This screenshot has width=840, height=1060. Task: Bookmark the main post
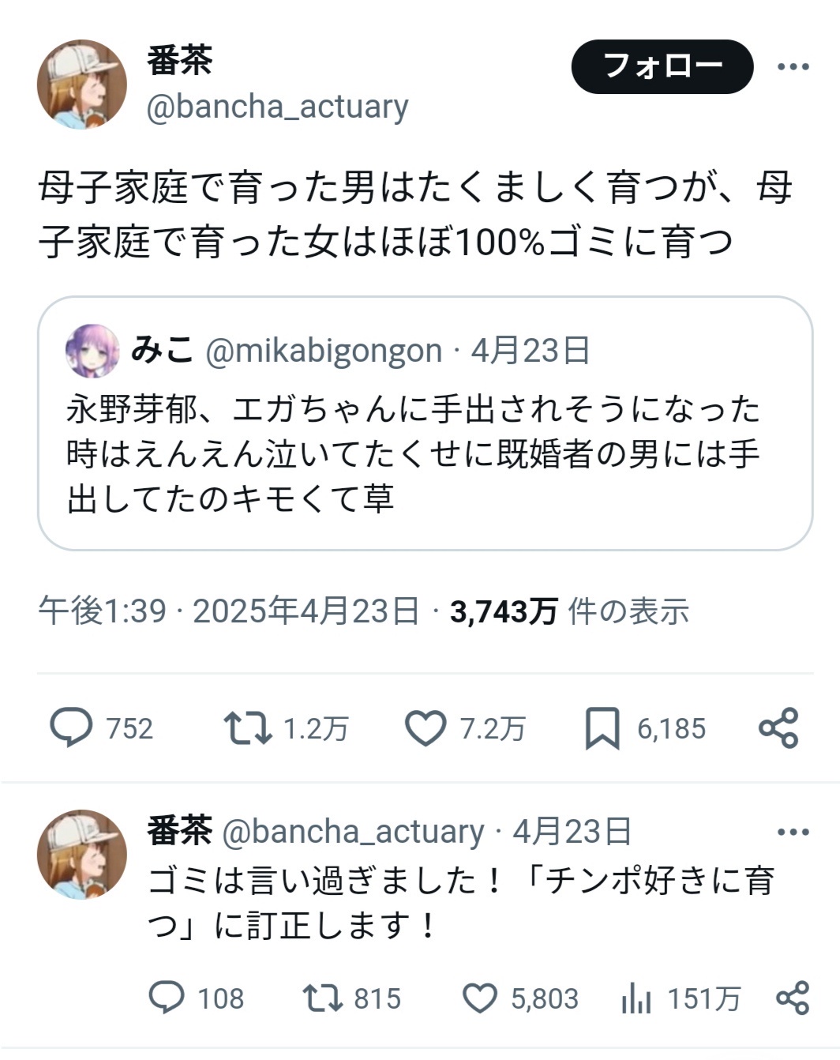coord(602,727)
